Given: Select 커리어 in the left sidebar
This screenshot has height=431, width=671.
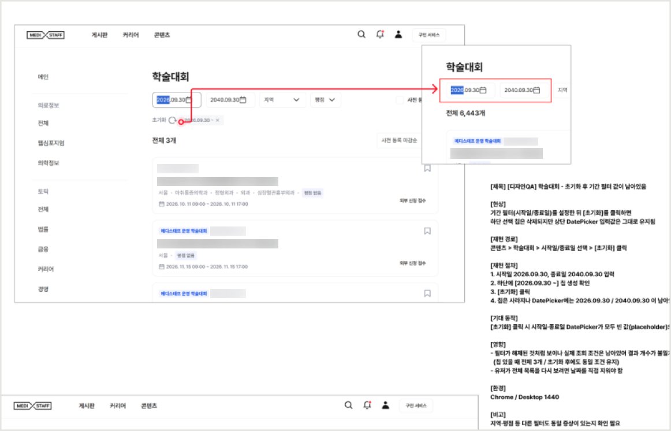Looking at the screenshot, I should [x=46, y=269].
